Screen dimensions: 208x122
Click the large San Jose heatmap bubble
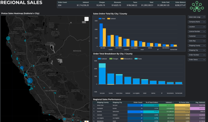tap(30, 81)
